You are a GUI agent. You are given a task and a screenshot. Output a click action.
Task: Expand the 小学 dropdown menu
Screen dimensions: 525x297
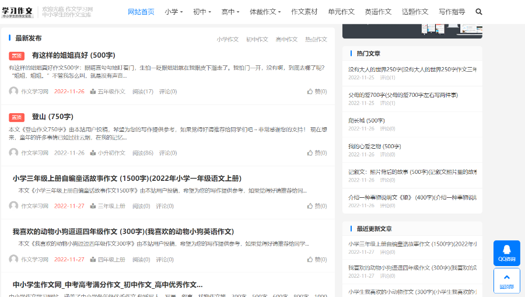coord(173,12)
